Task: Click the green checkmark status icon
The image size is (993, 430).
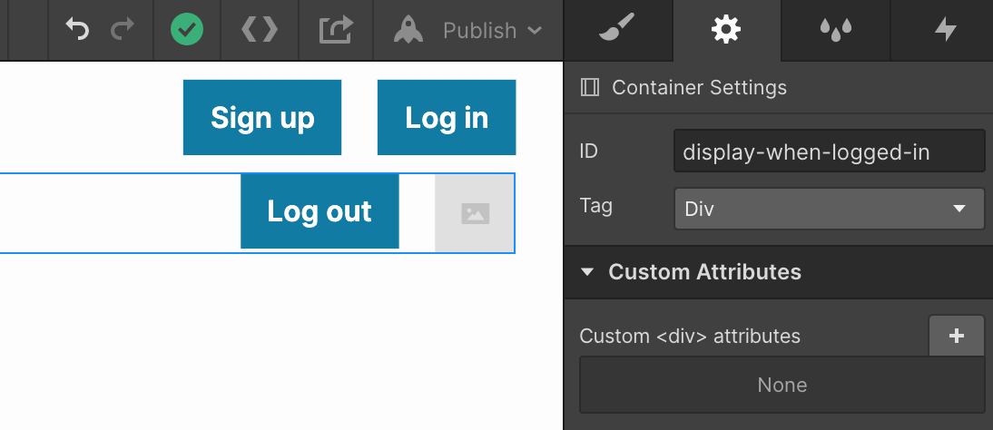Action: pyautogui.click(x=187, y=30)
